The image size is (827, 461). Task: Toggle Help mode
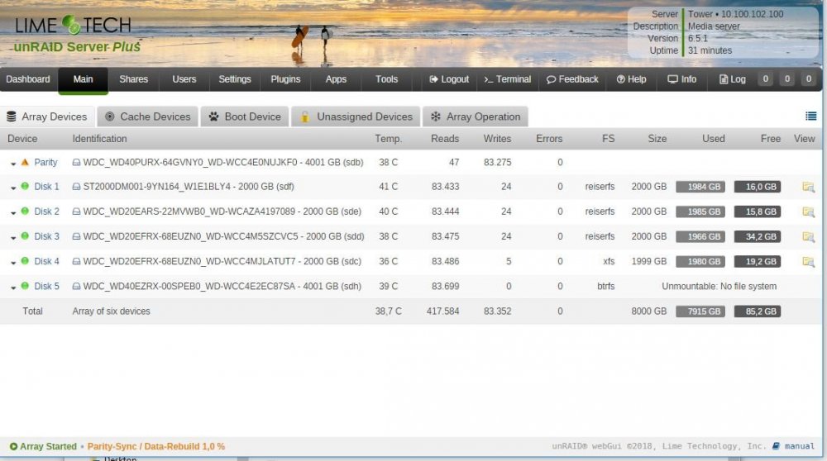point(631,79)
